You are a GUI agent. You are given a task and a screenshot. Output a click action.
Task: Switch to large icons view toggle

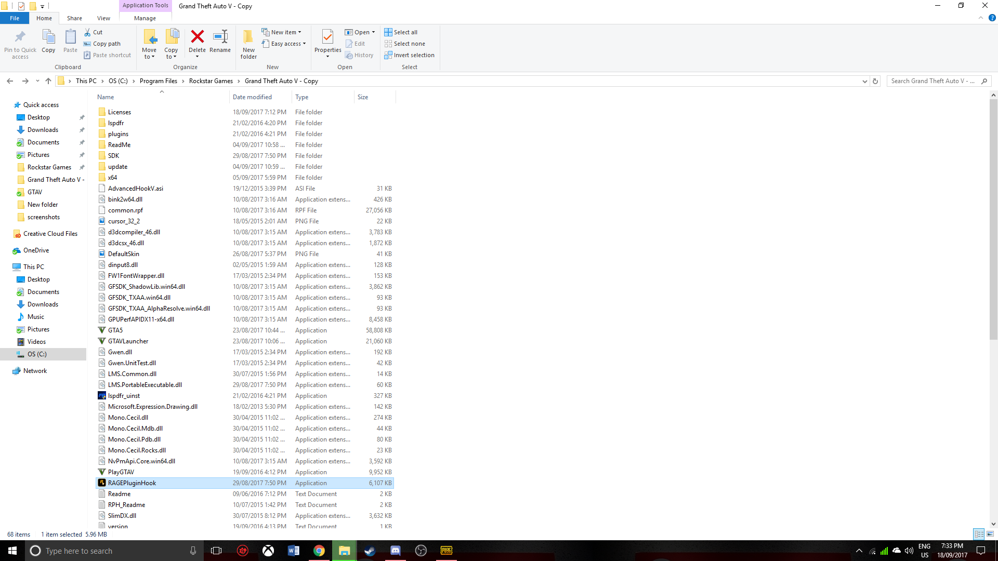click(x=990, y=534)
